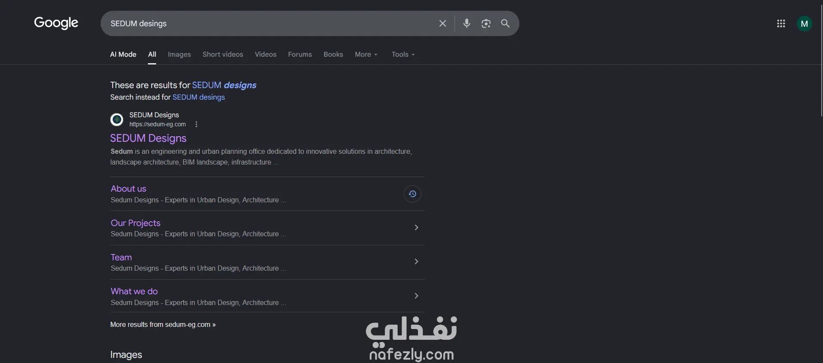Screen dimensions: 823x363
Task: Expand the Team sitelink chevron
Action: 416,262
